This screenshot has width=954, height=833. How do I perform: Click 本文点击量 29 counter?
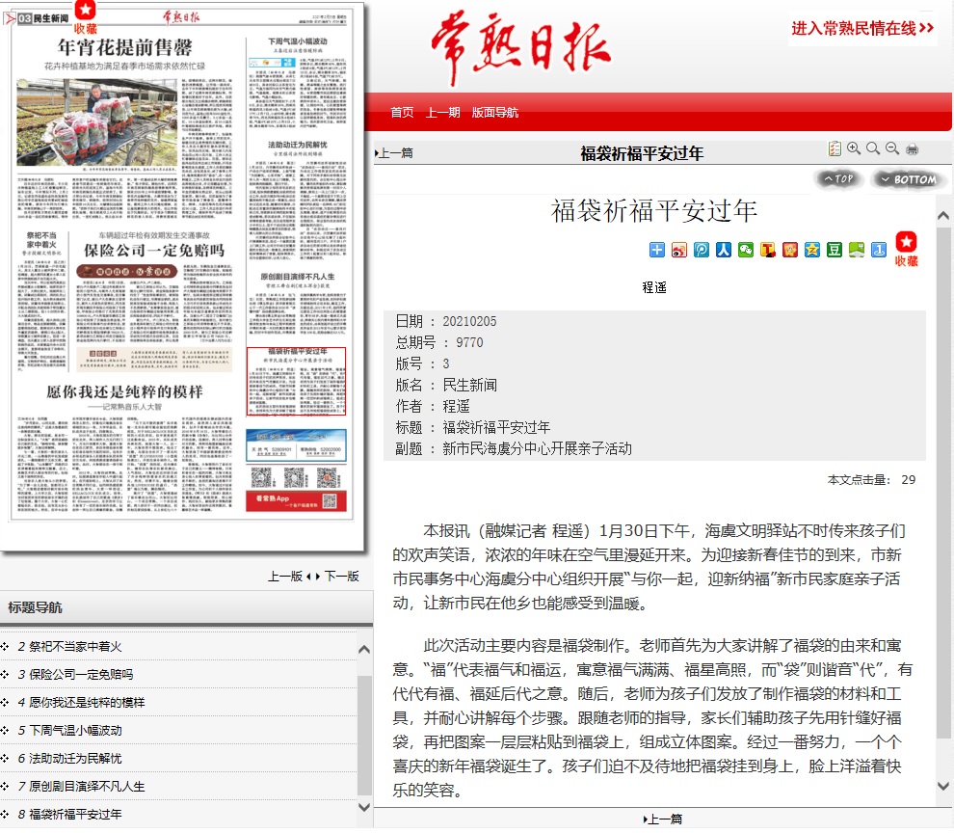pos(871,479)
